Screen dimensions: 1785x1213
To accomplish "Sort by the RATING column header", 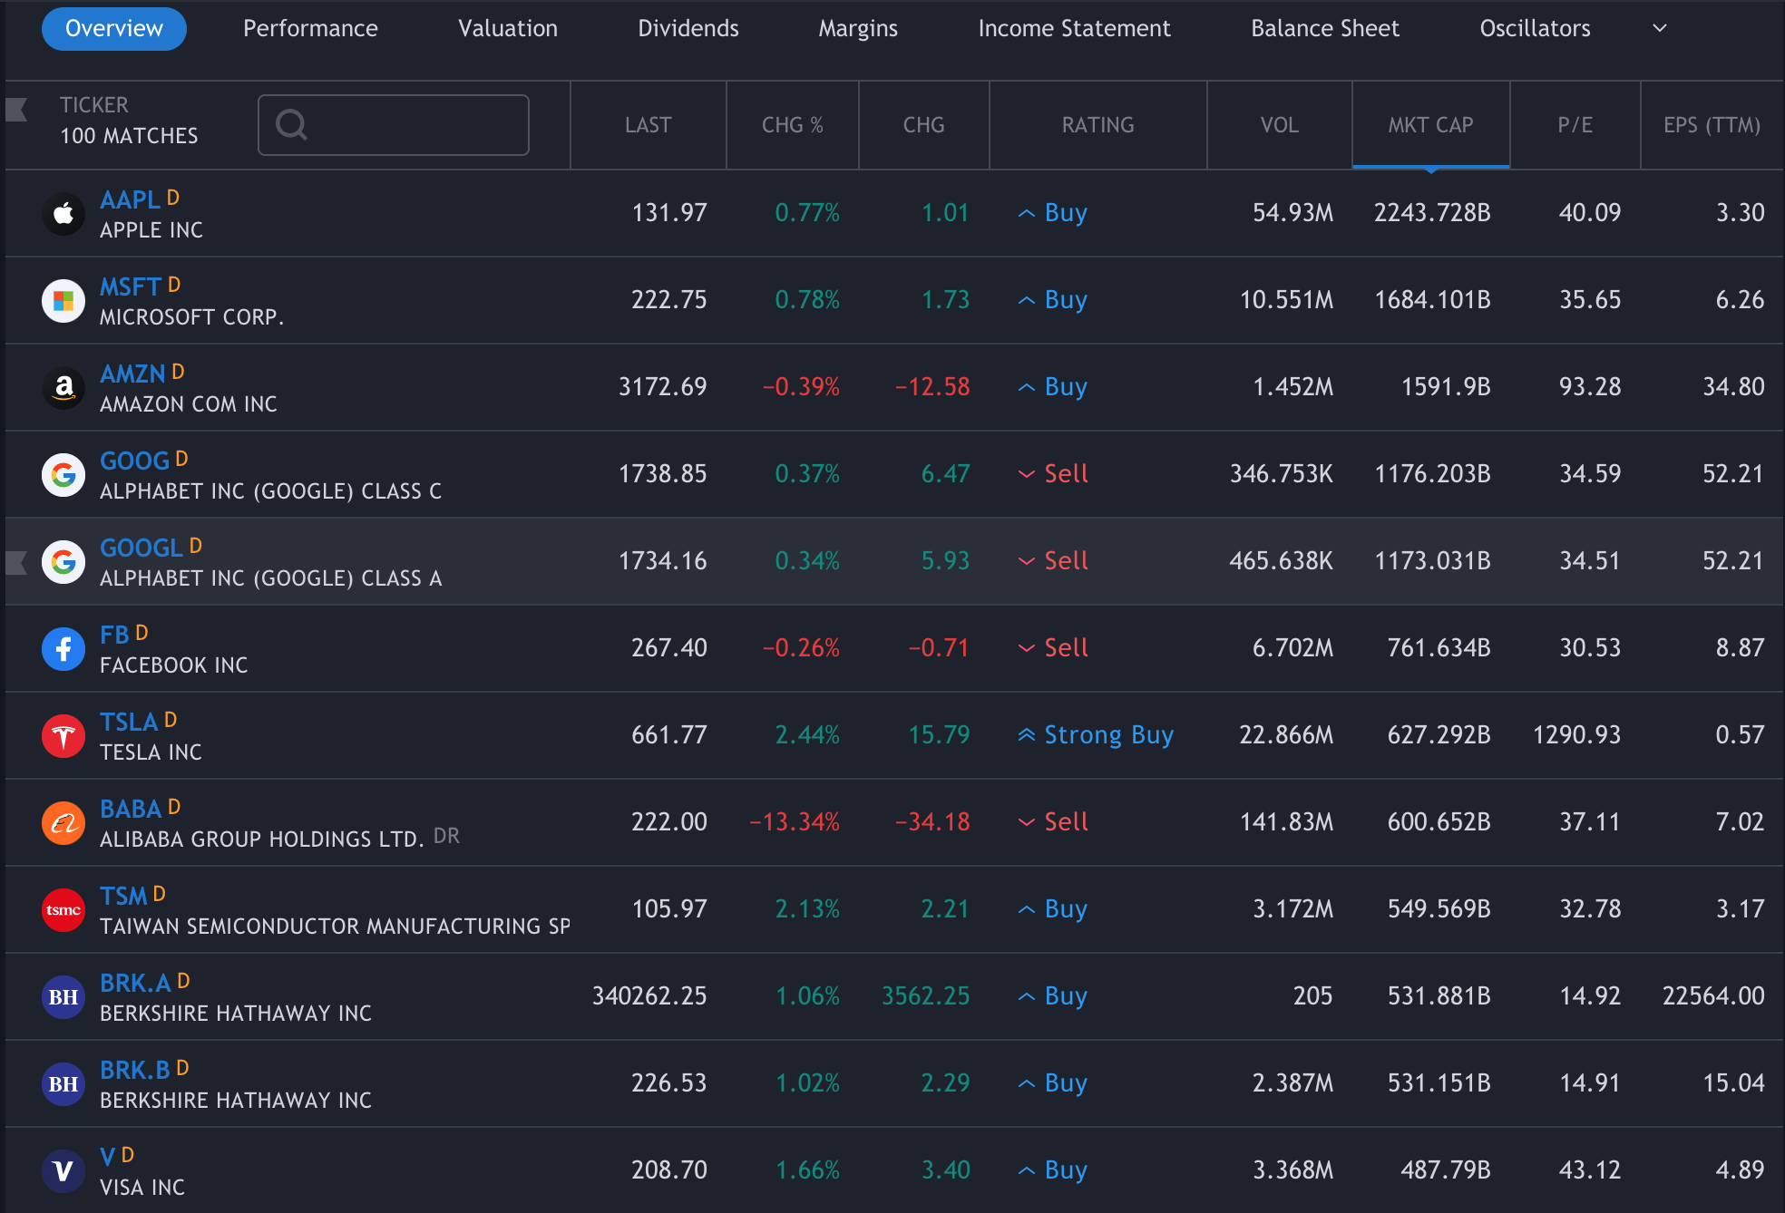I will (1098, 125).
